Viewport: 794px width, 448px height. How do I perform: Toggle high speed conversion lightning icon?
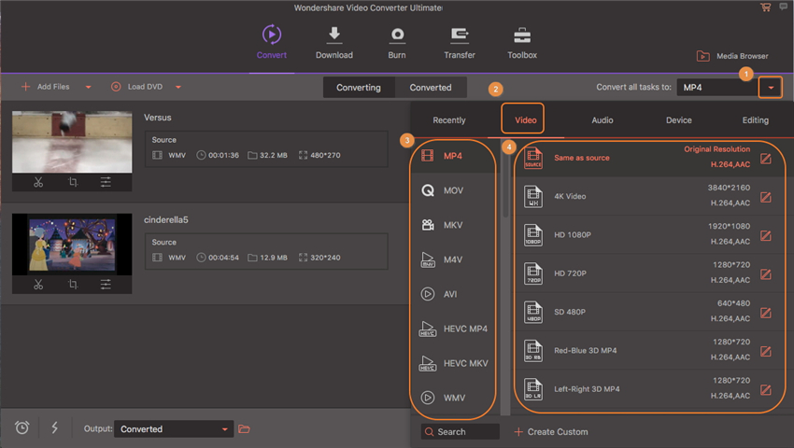55,427
